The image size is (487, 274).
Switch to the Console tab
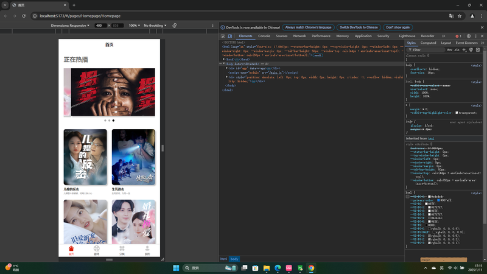(264, 36)
